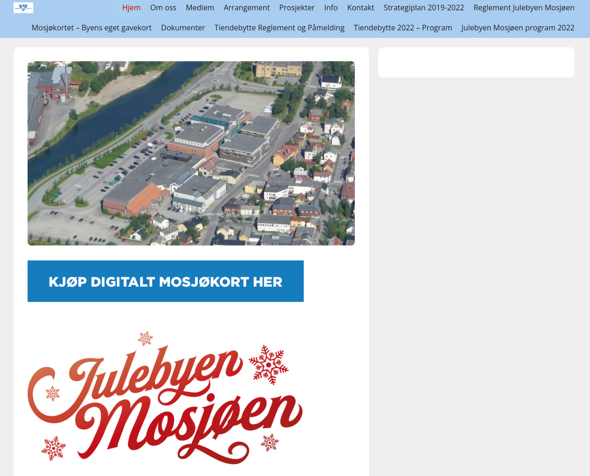The image size is (590, 476).
Task: Open Mosjøkortet – Byens eget gavekort
Action: (x=92, y=28)
